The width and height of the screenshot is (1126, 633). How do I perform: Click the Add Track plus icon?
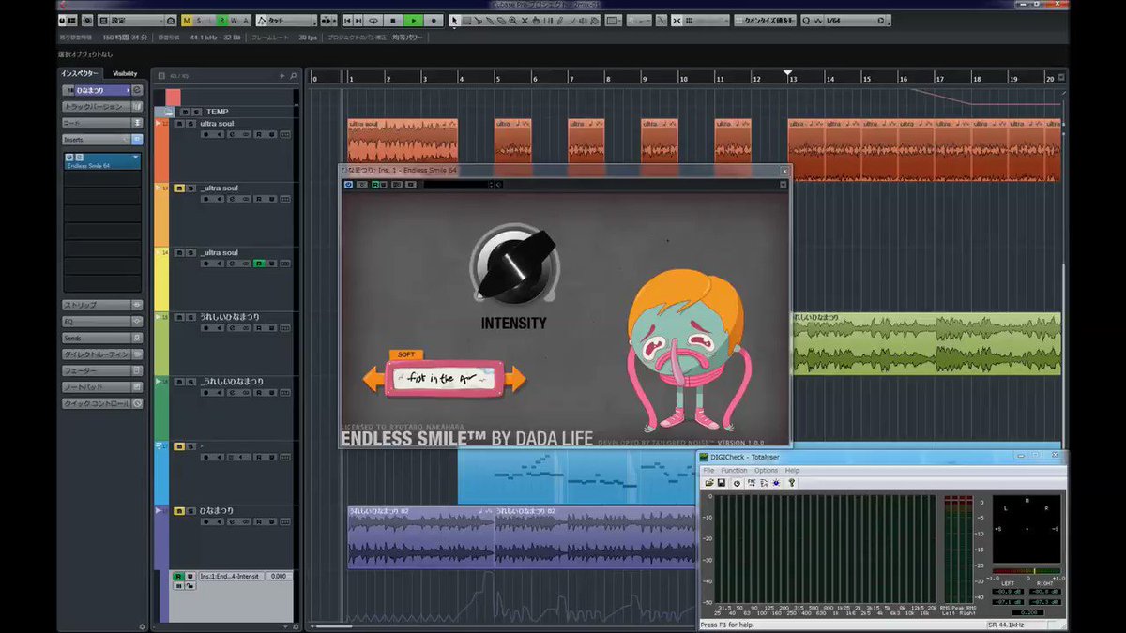(x=281, y=76)
